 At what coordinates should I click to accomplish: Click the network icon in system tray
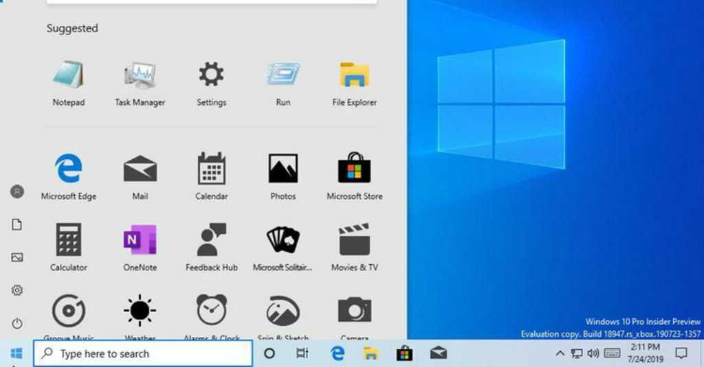coord(577,353)
